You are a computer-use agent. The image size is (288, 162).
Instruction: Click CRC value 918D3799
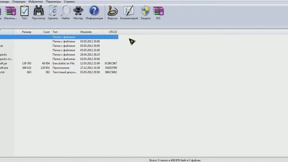coord(111,68)
